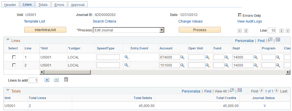
Task: Open the Process dropdown list
Action: point(162,30)
